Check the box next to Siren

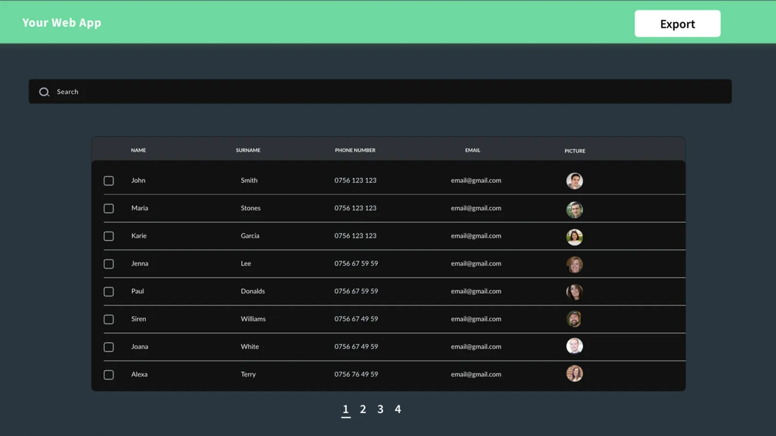[109, 319]
